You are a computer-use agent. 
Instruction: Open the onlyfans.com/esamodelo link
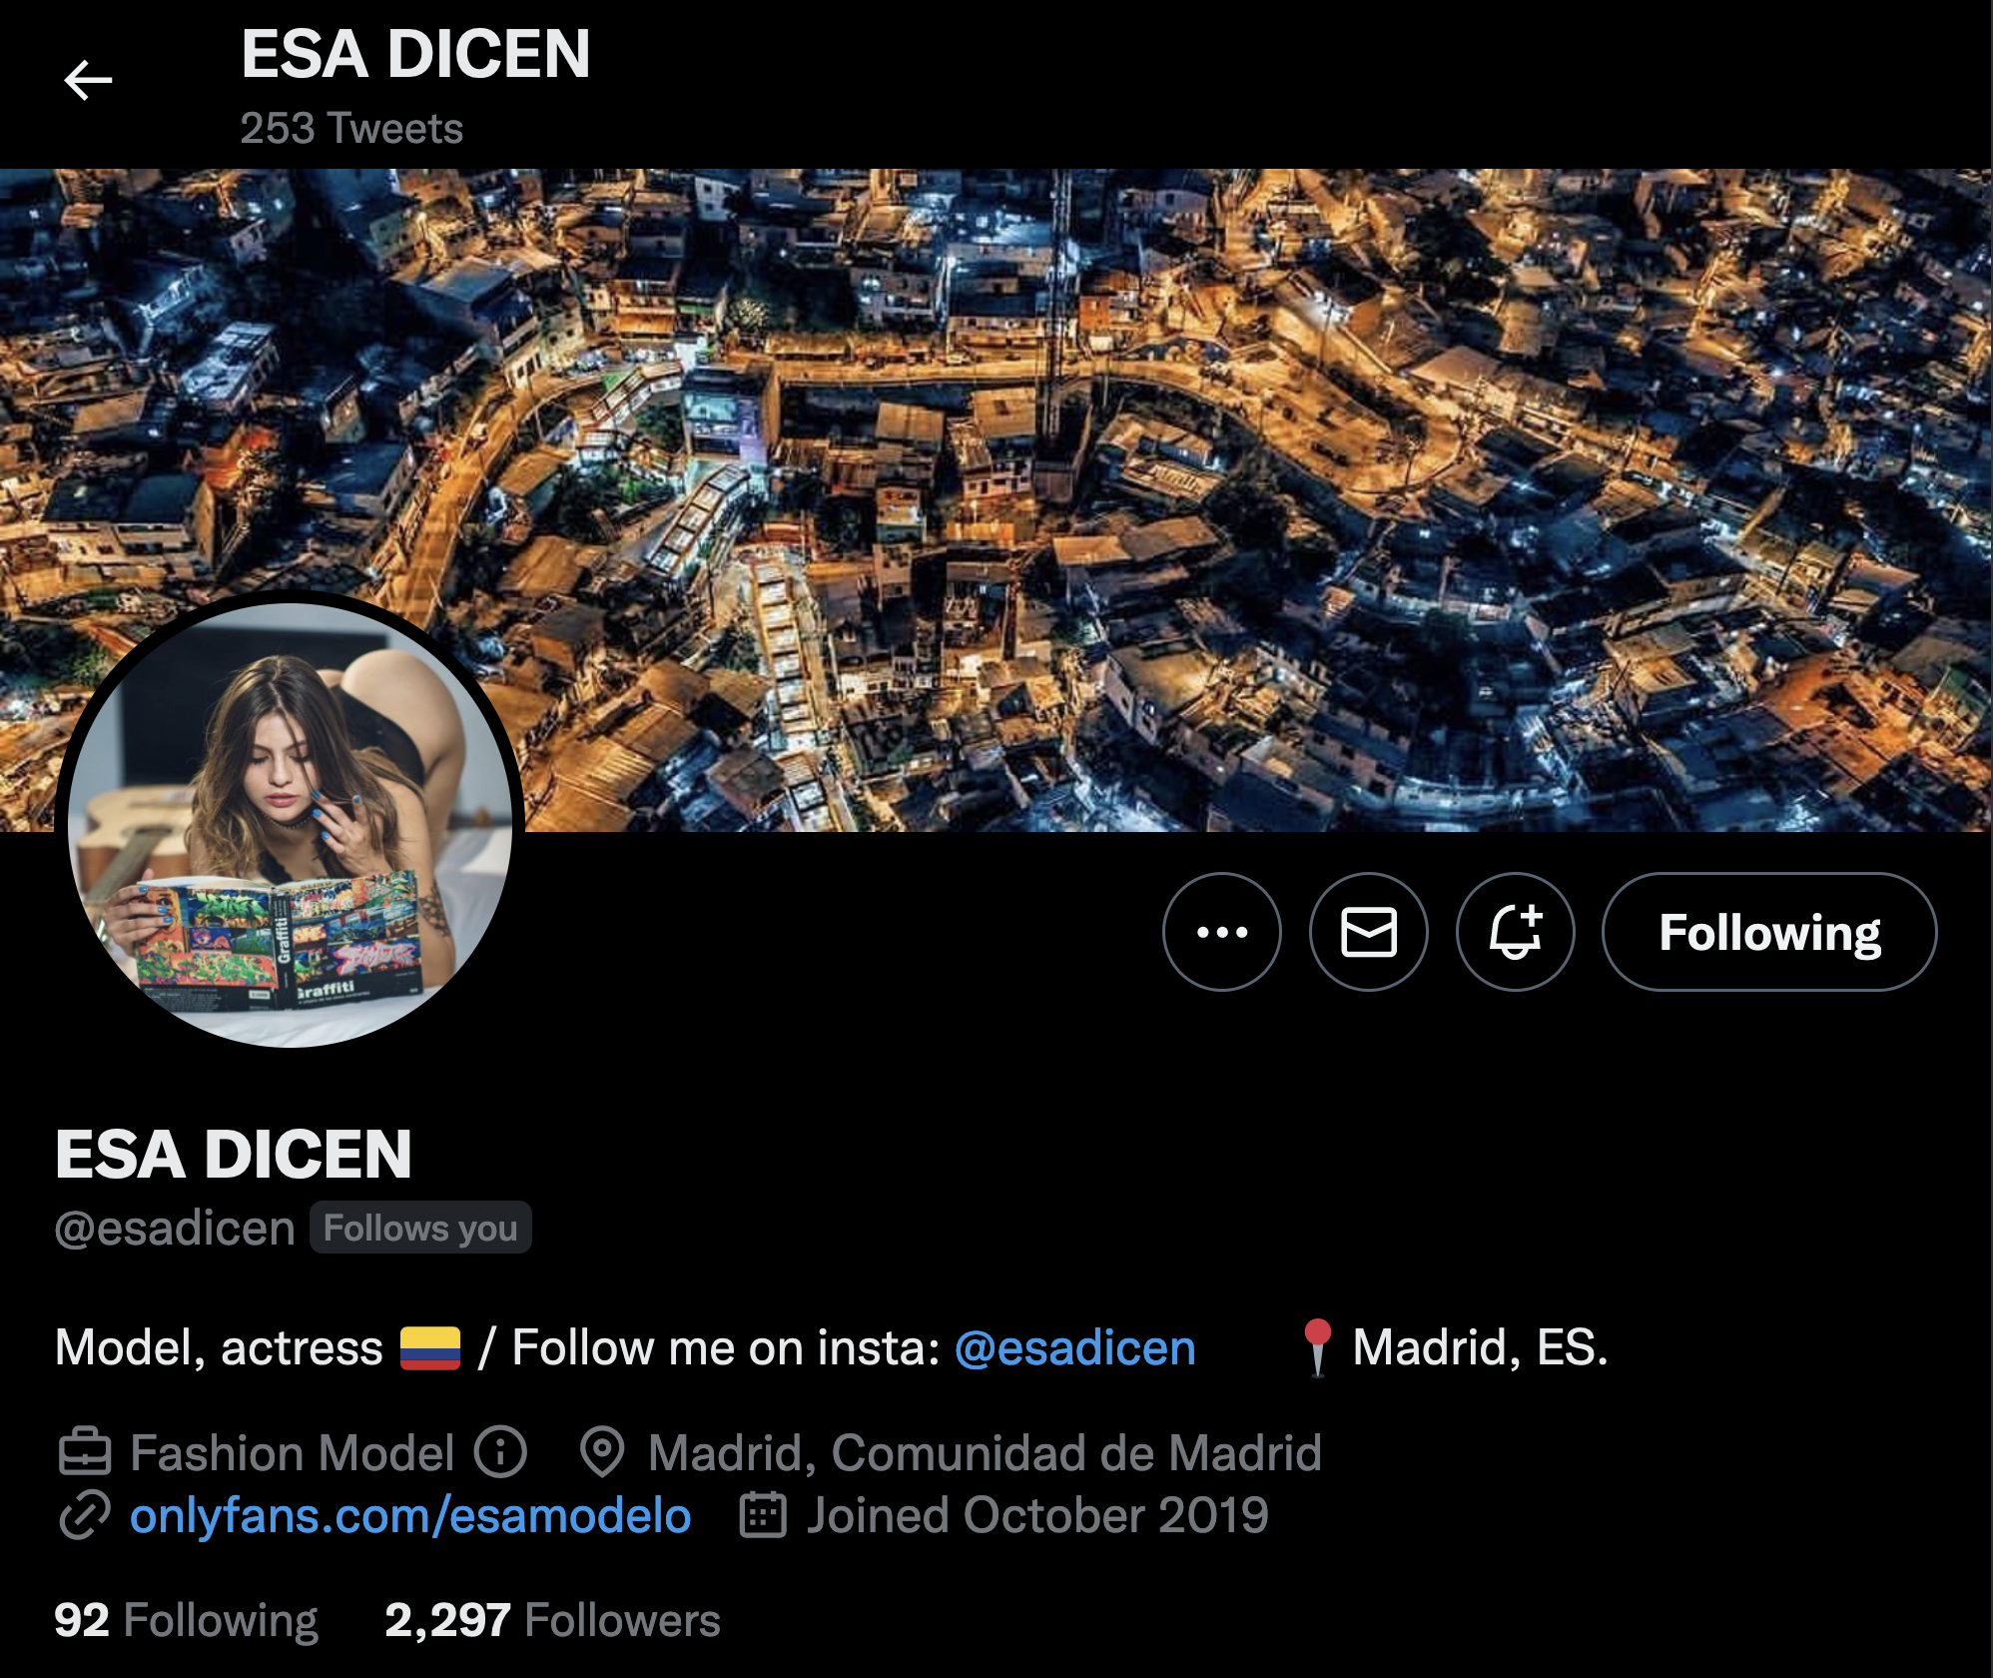pyautogui.click(x=410, y=1515)
